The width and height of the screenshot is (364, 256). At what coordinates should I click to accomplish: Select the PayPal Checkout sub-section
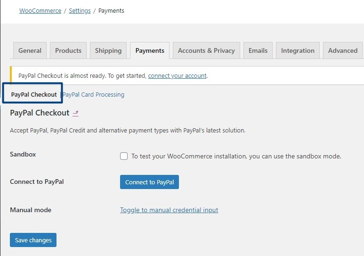(34, 95)
